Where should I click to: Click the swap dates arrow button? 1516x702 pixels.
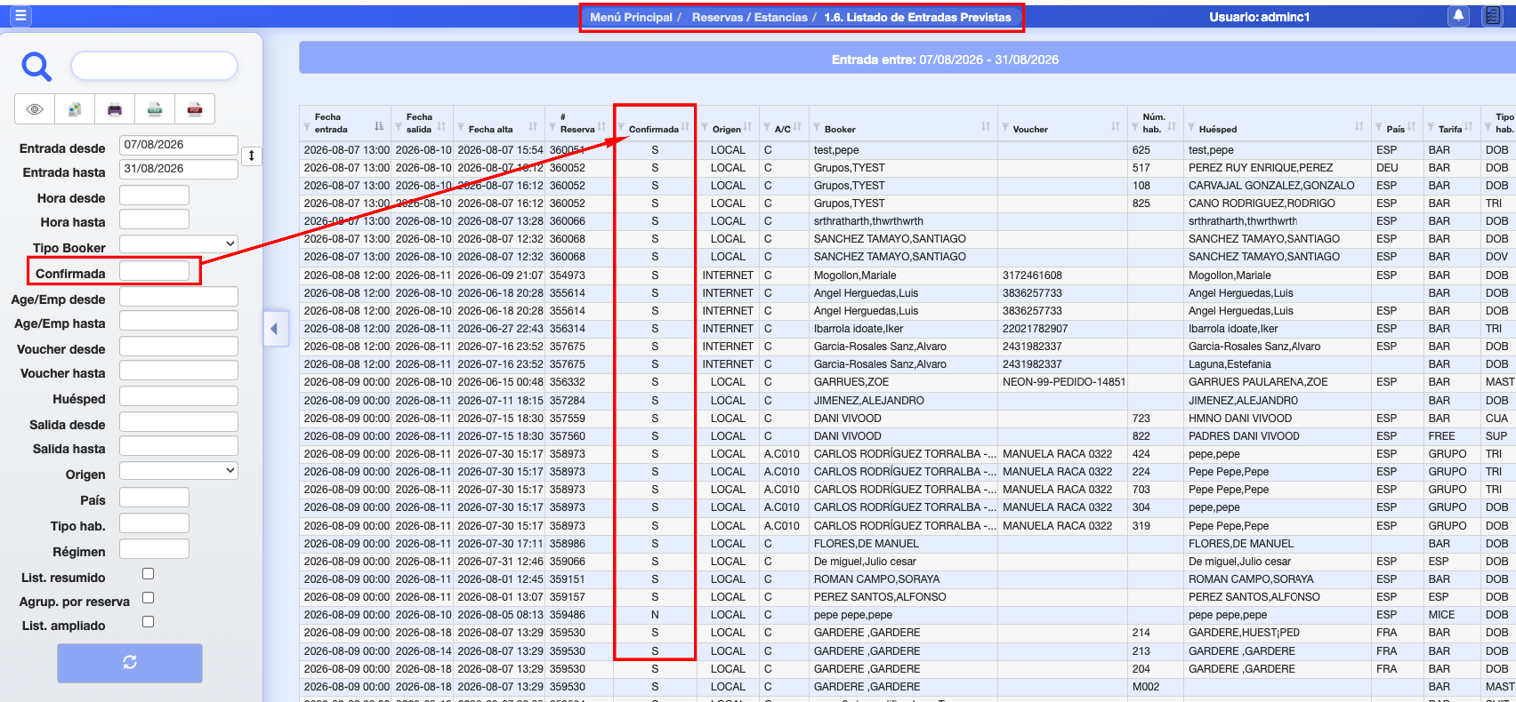click(x=252, y=156)
